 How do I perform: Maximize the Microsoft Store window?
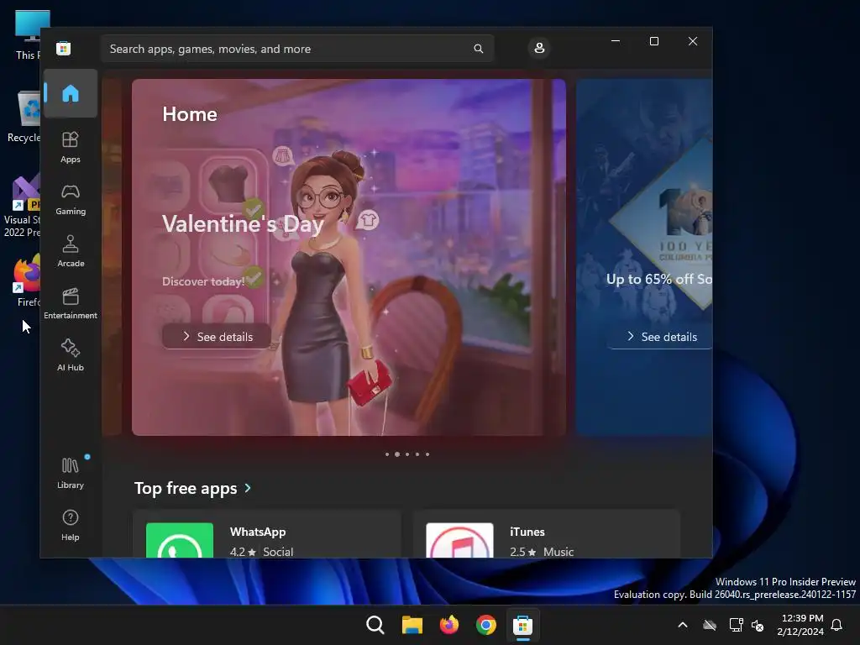point(653,41)
